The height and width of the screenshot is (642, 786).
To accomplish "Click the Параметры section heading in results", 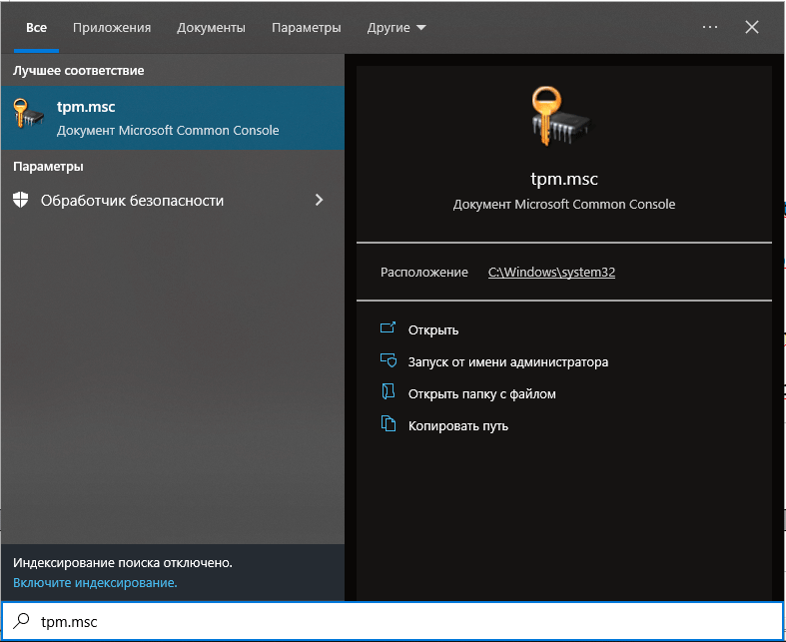I will pyautogui.click(x=48, y=167).
